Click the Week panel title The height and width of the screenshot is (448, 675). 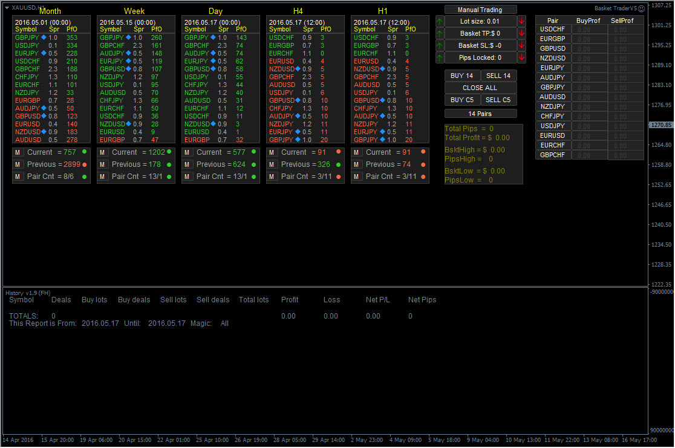click(x=134, y=11)
